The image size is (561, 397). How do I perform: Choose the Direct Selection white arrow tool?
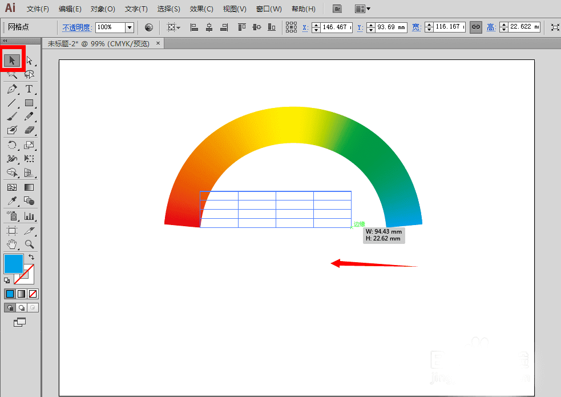pos(29,61)
